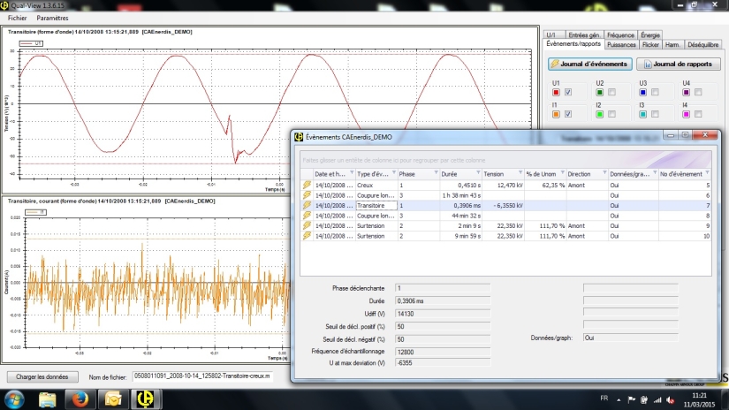Viewport: 729px width, 410px height.
Task: Open the Paramètres menu
Action: click(52, 19)
